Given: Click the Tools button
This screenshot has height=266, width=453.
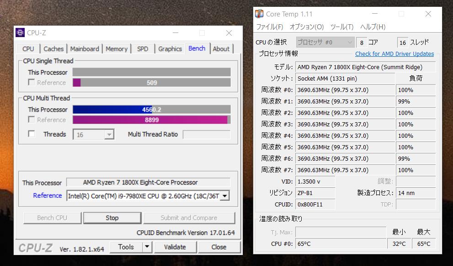Looking at the screenshot, I should pos(126,247).
